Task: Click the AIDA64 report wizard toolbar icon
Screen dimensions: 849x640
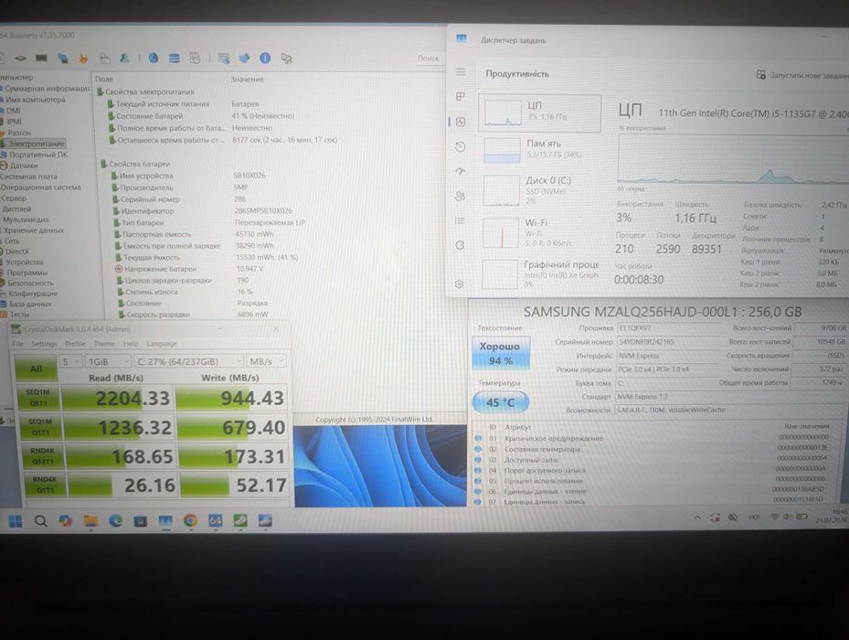Action: pyautogui.click(x=224, y=58)
